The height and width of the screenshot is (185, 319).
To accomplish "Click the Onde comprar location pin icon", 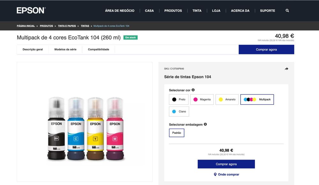I will pyautogui.click(x=215, y=174).
